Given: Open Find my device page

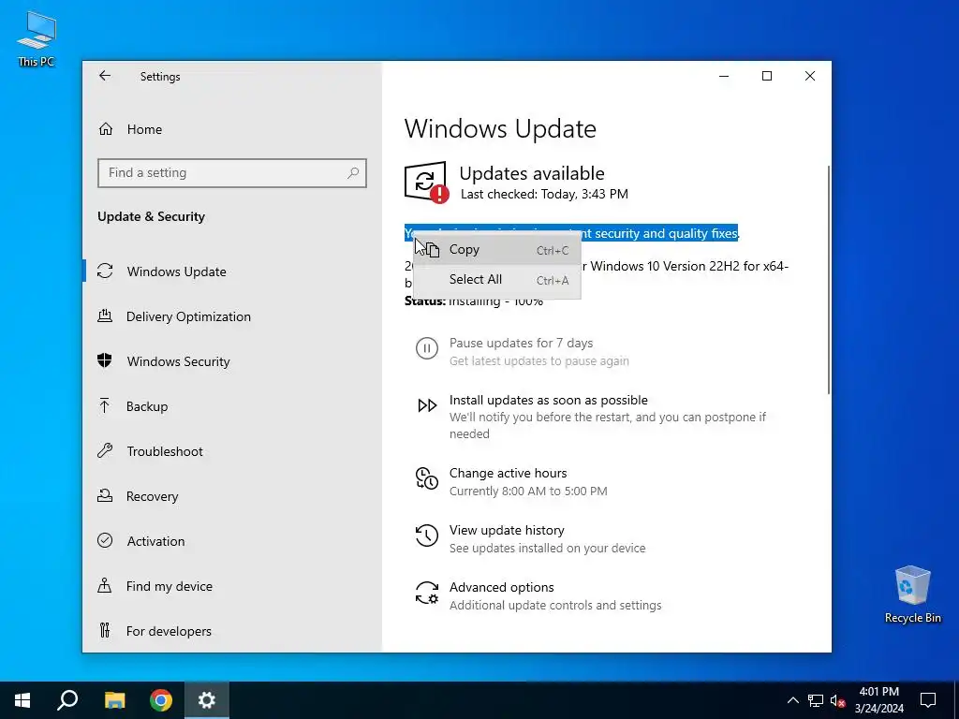Looking at the screenshot, I should [232, 586].
